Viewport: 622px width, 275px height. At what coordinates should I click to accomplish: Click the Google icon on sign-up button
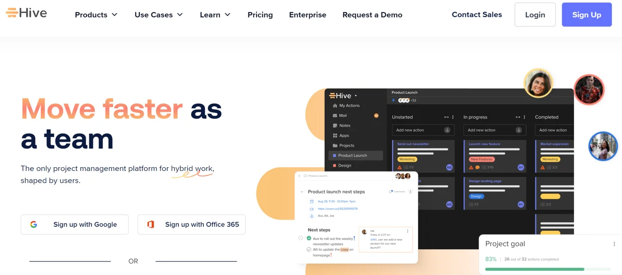click(x=34, y=224)
